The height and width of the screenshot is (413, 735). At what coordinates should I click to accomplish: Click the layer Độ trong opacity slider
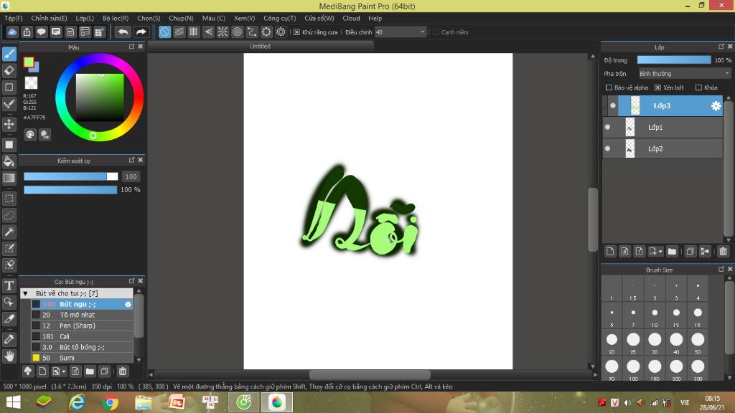pos(674,60)
